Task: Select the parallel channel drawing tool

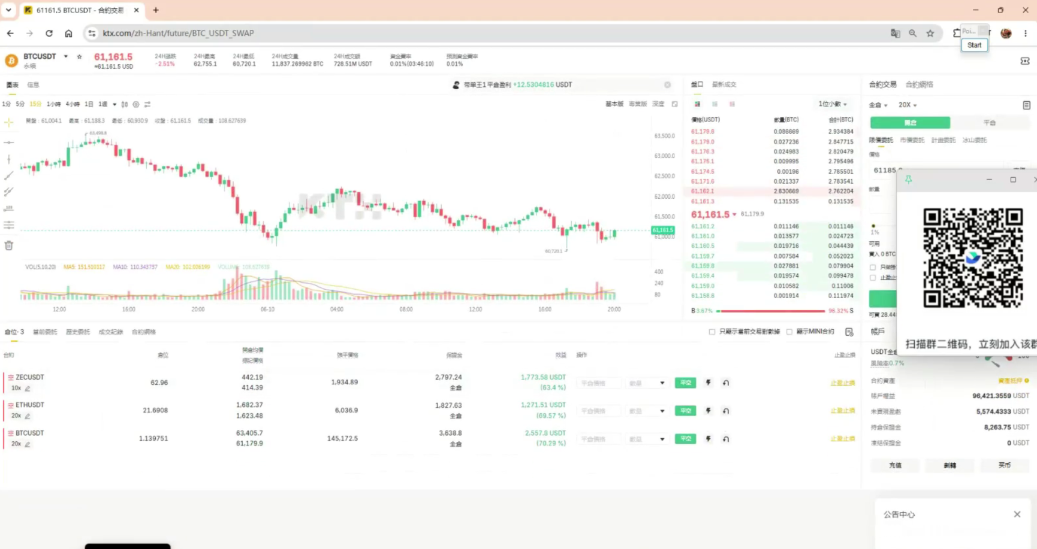Action: point(8,192)
